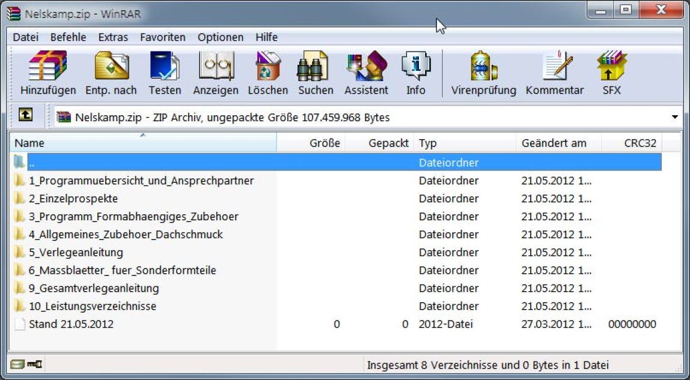Image resolution: width=690 pixels, height=380 pixels.
Task: Open the Suchen binoculars icon
Action: tap(313, 66)
